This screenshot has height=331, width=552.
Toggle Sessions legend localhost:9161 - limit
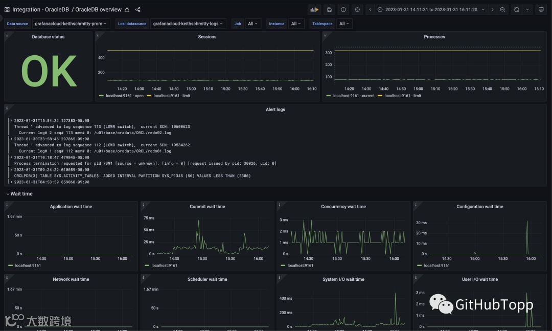click(x=172, y=96)
